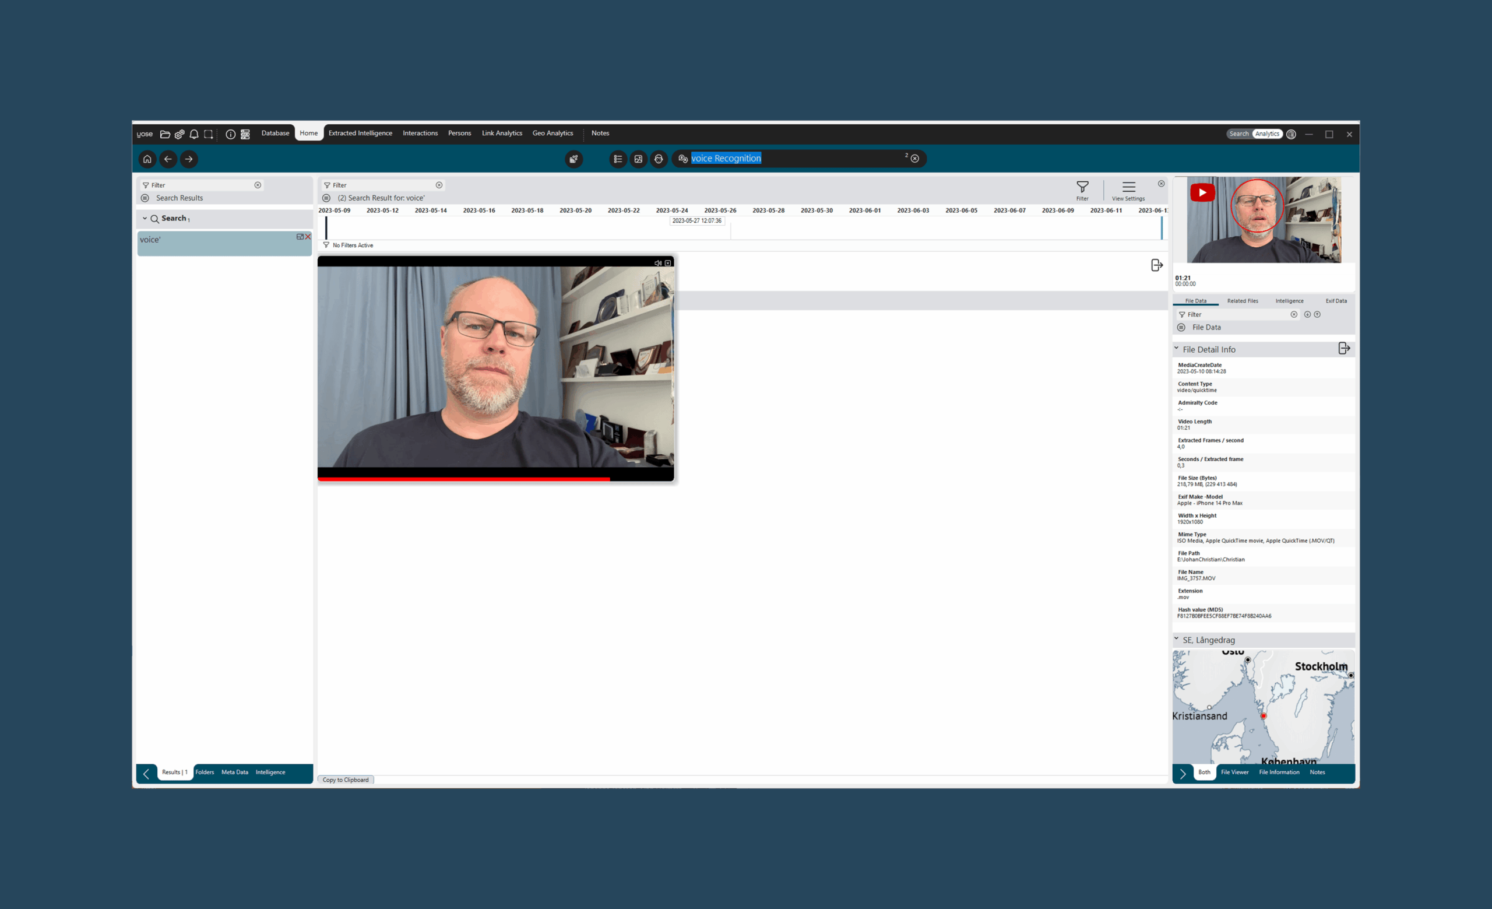Open the timeline Filter funnel icon
The width and height of the screenshot is (1492, 909).
click(x=1082, y=187)
